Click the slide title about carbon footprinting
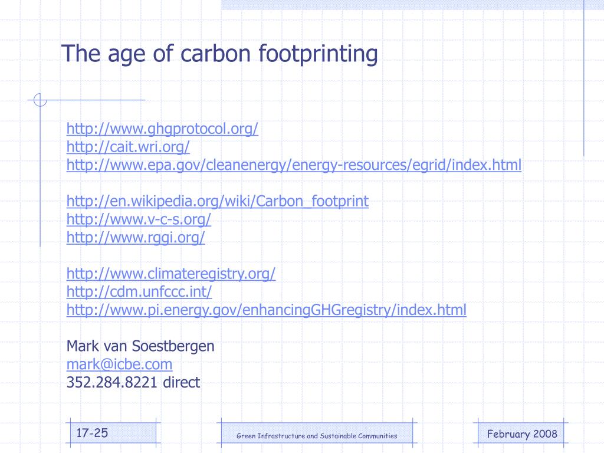The width and height of the screenshot is (604, 453). (219, 54)
